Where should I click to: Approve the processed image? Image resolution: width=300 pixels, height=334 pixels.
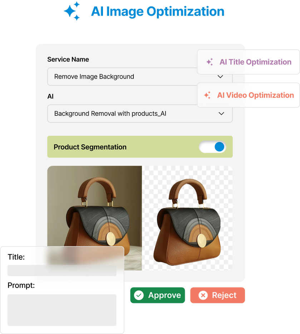point(158,295)
